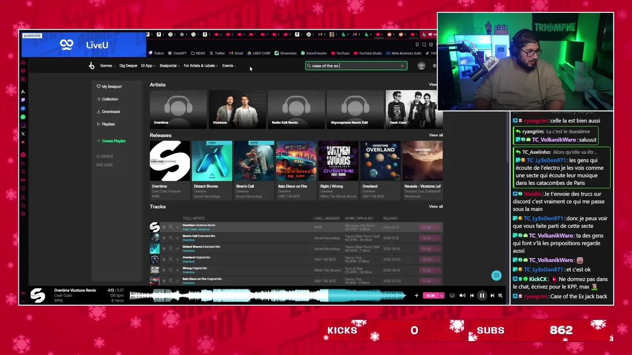Open Dig Deeper section

click(128, 66)
